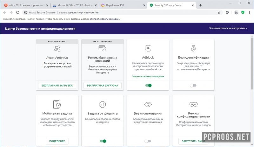Image resolution: width=254 pixels, height=147 pixels.
Task: Click the browser back arrow
Action: [4, 12]
